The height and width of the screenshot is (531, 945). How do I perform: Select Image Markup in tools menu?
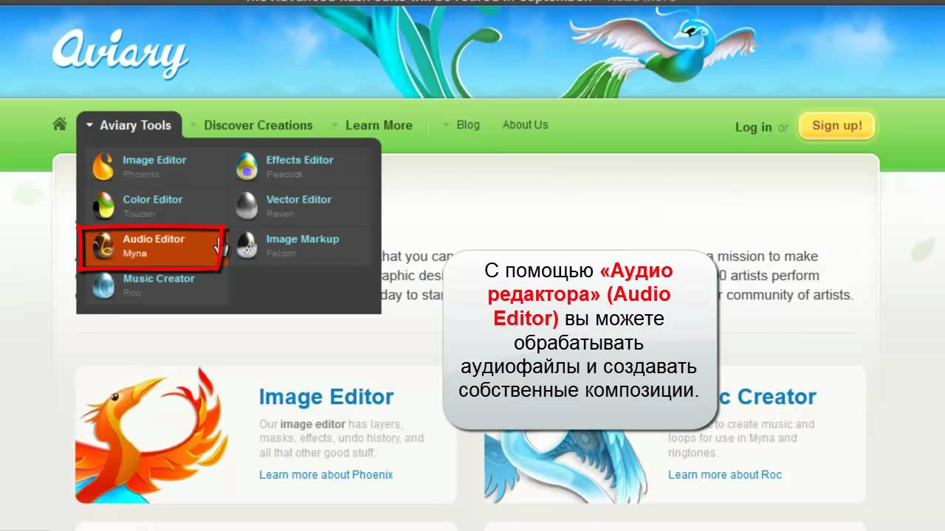click(303, 239)
